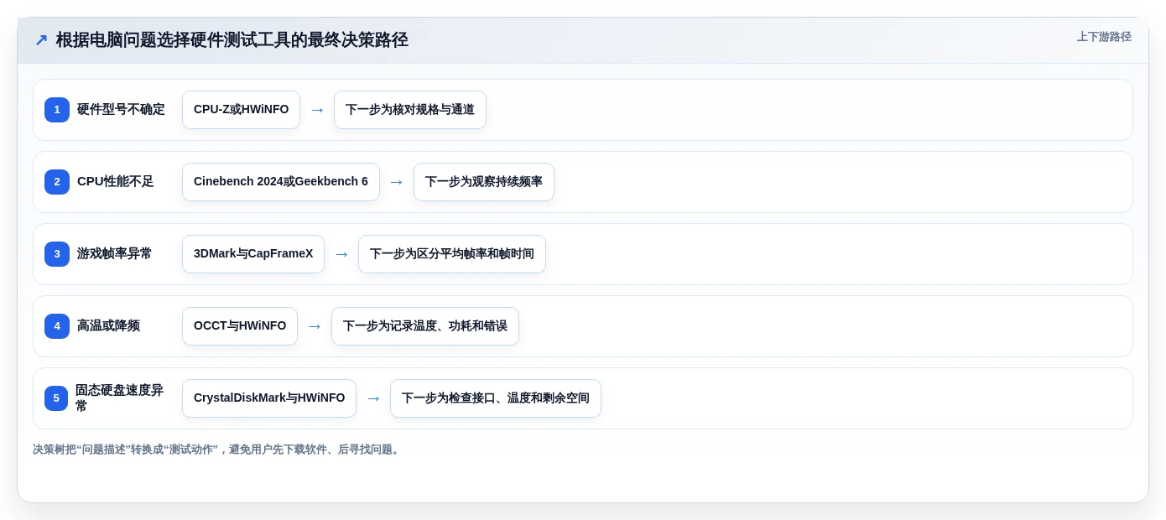Click 下一步为观察持续频率 box
This screenshot has width=1166, height=520.
click(484, 182)
